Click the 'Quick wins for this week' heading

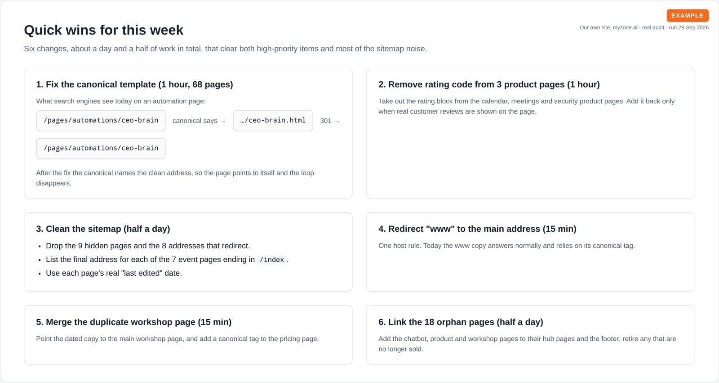click(x=104, y=30)
